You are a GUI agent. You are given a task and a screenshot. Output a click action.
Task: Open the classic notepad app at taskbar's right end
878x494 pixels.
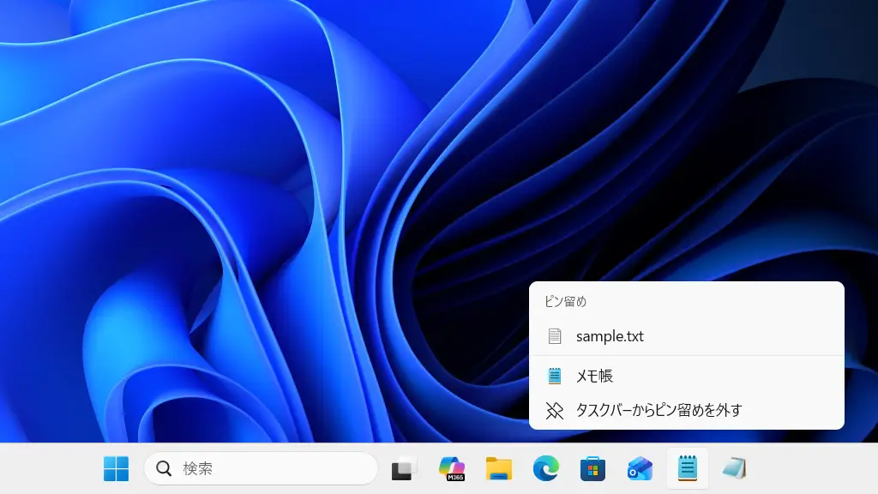point(734,468)
